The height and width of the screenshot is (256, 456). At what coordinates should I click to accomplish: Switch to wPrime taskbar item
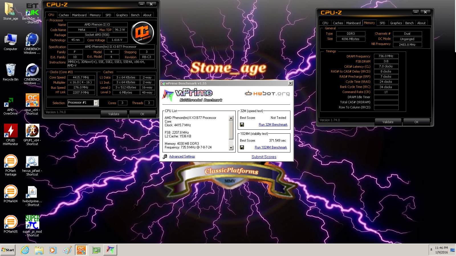tap(110, 250)
